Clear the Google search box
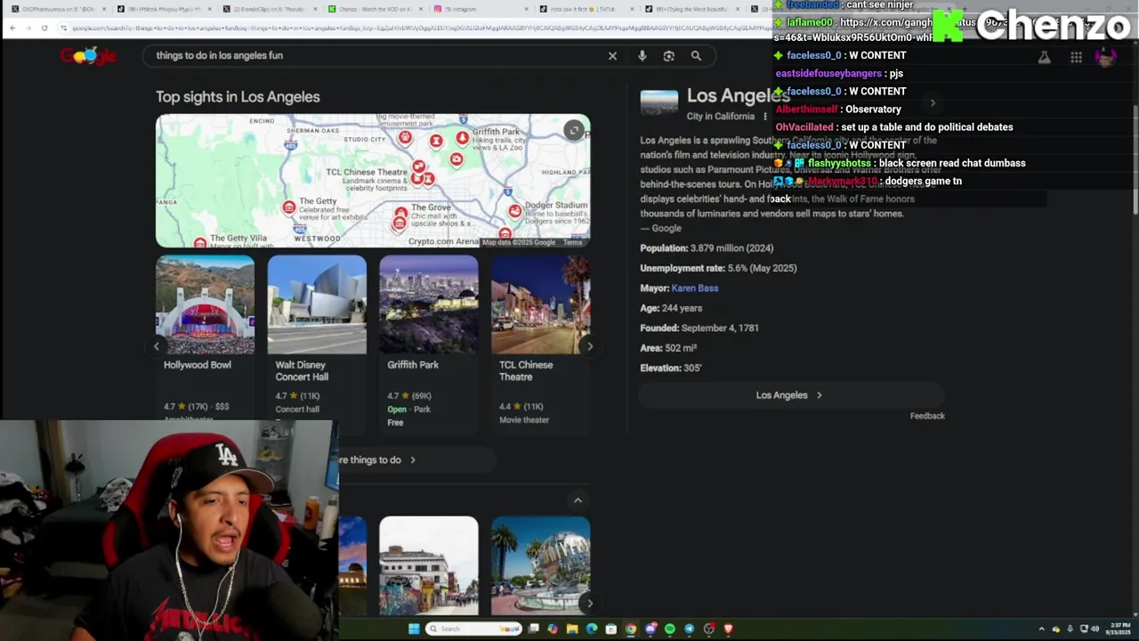 612,56
